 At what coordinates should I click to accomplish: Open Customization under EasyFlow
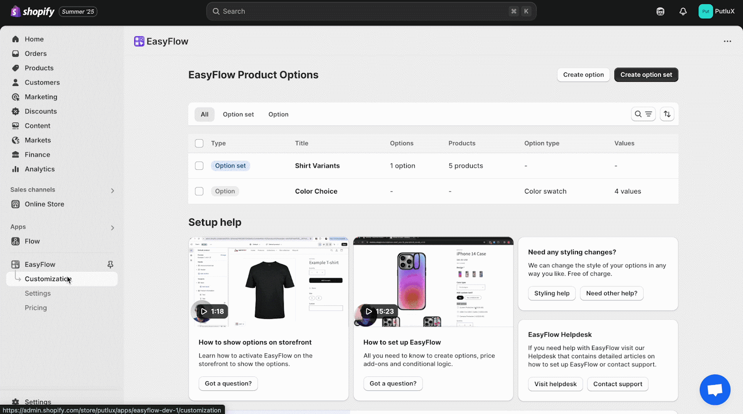point(62,279)
